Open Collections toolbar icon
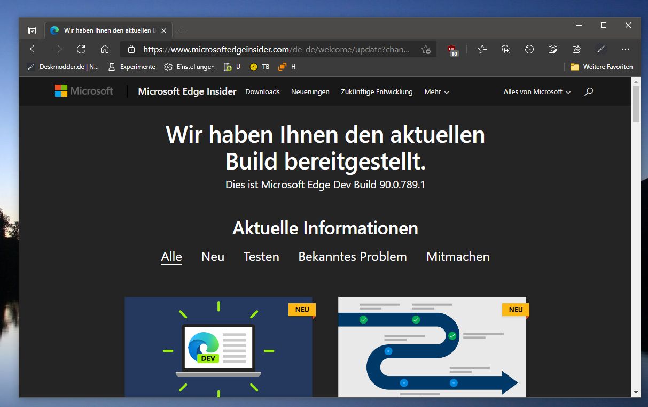 [506, 49]
